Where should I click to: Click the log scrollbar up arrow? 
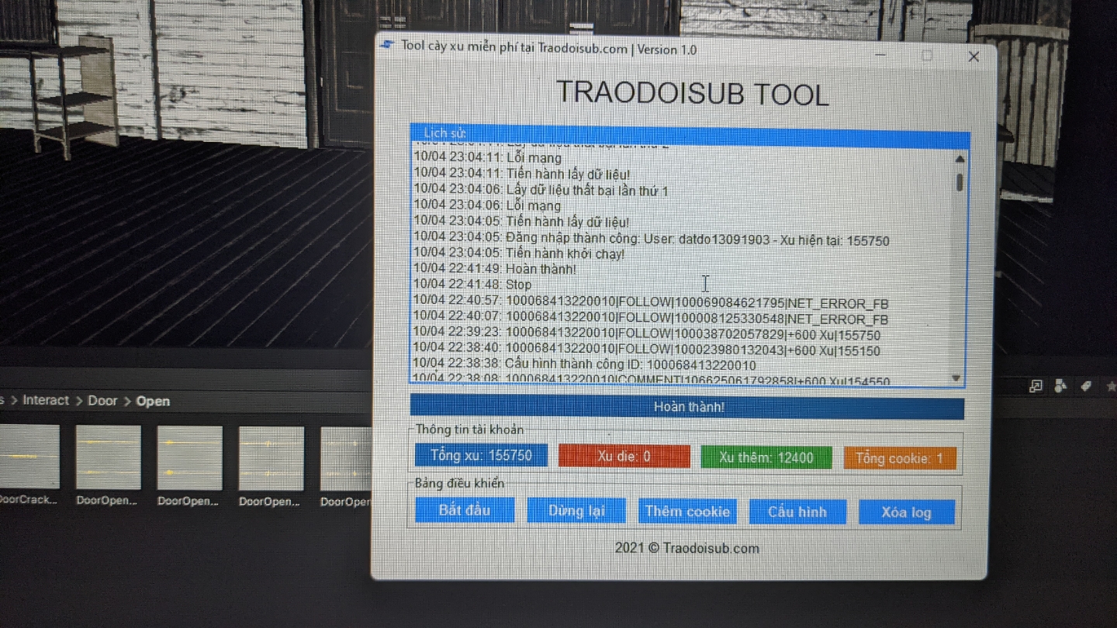click(x=960, y=159)
